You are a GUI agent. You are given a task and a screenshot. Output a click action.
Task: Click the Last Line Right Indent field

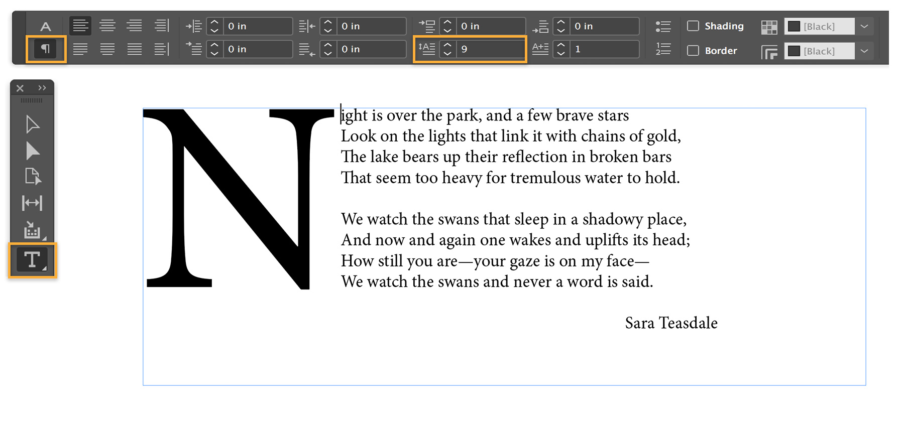tap(371, 49)
